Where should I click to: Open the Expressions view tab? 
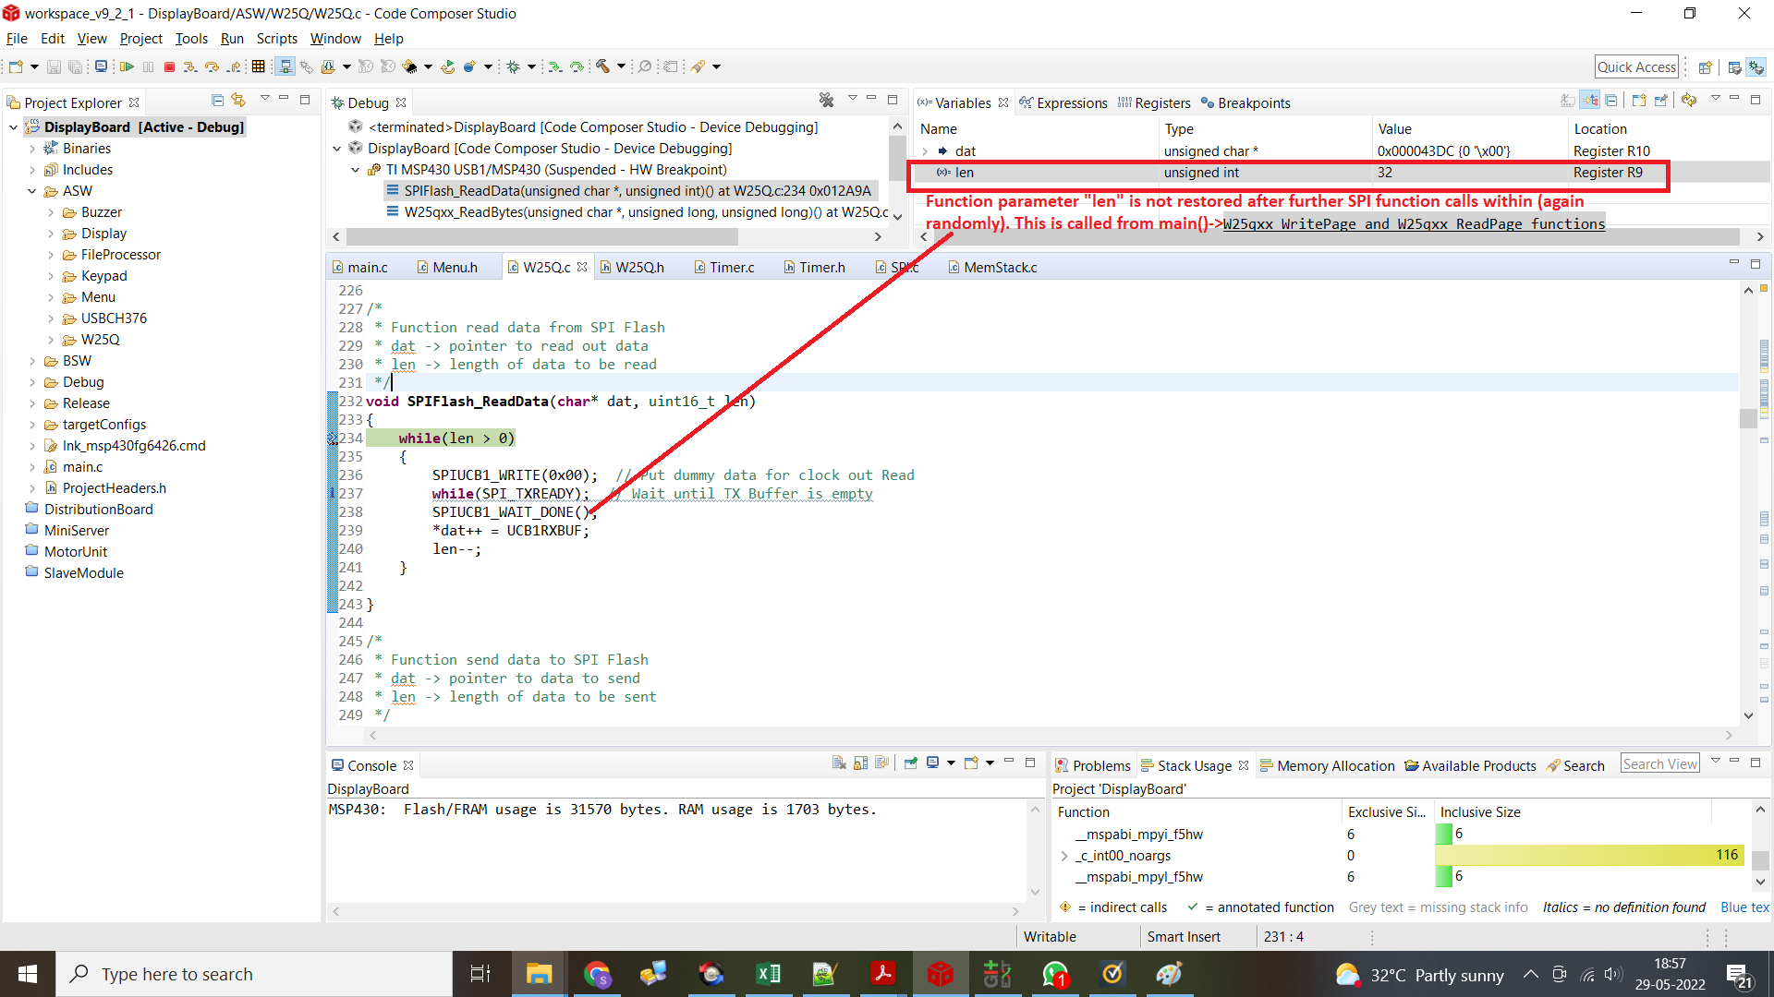pyautogui.click(x=1071, y=102)
